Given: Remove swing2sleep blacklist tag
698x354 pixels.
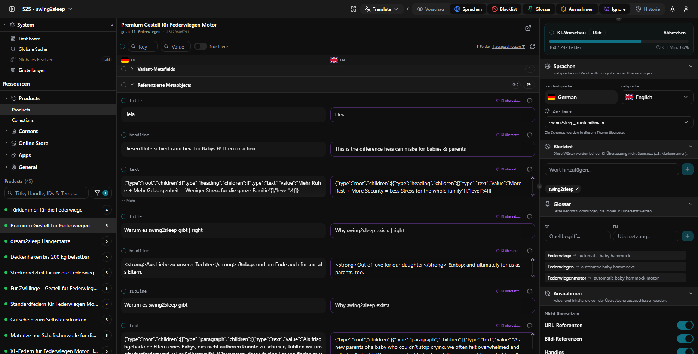Looking at the screenshot, I should point(577,189).
